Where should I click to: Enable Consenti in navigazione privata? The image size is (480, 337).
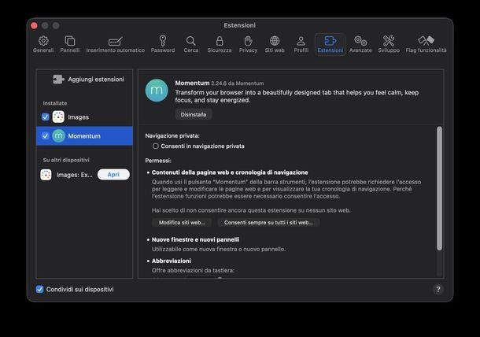[156, 146]
